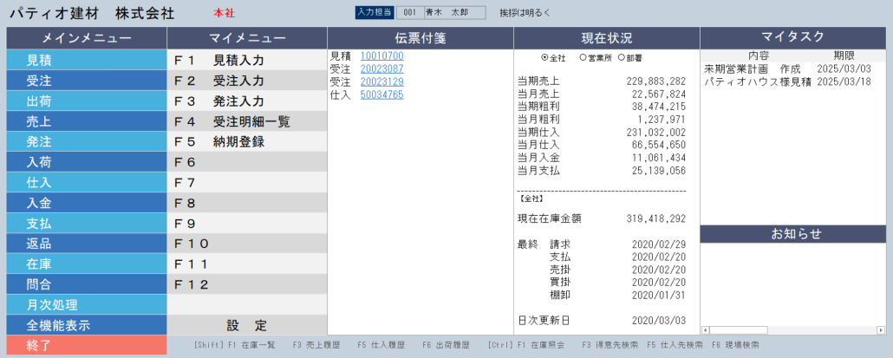Open the 設定 button under My Menu
893x358 pixels.
(246, 325)
